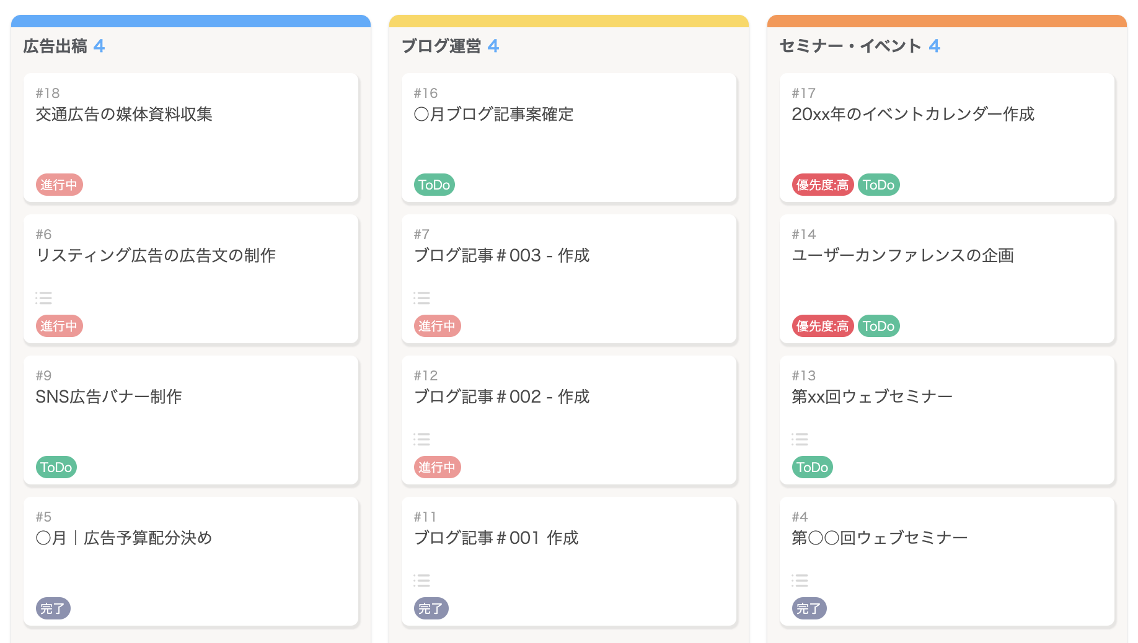The image size is (1138, 643).
Task: Open description icon on card #12
Action: [x=421, y=439]
